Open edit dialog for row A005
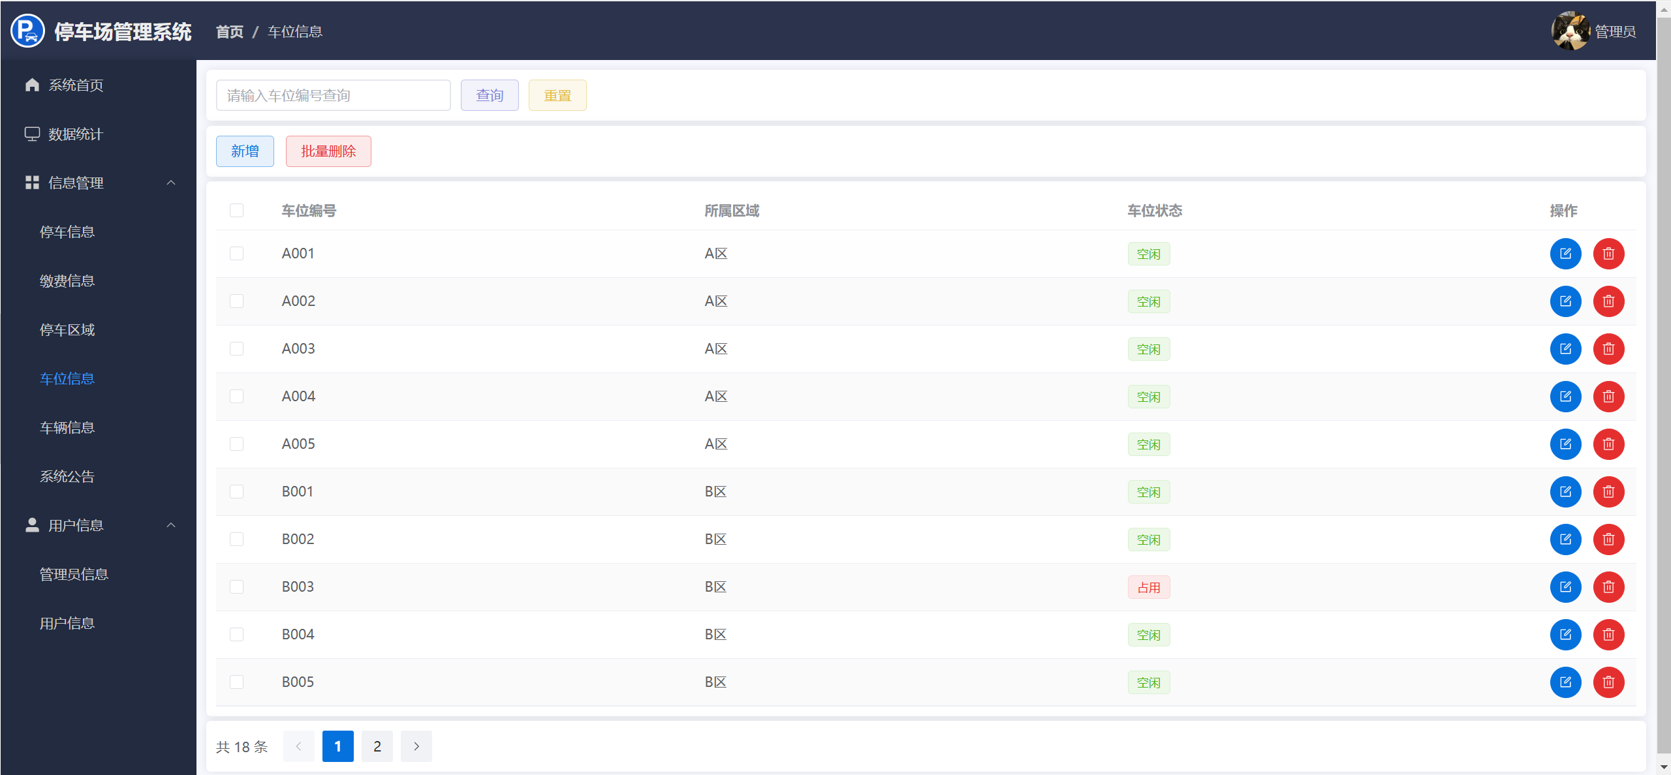 [x=1565, y=444]
